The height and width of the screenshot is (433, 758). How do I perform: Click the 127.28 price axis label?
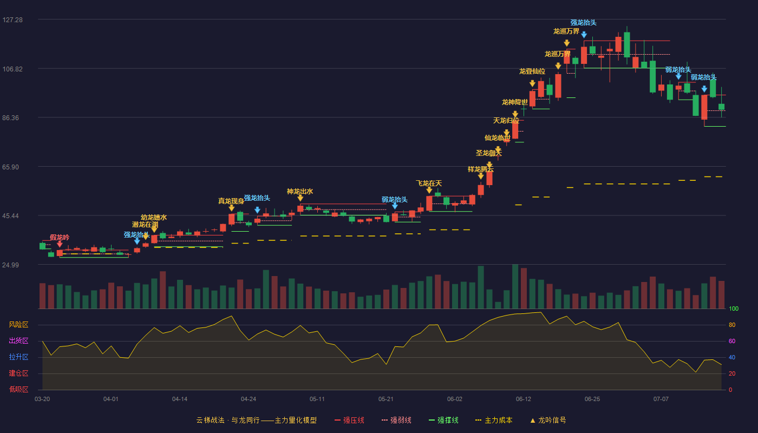[x=12, y=19]
